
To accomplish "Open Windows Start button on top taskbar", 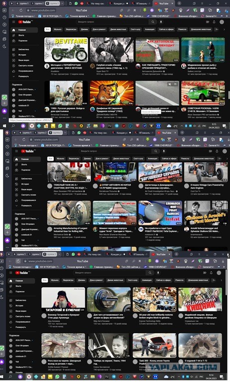I will click(x=4, y=126).
